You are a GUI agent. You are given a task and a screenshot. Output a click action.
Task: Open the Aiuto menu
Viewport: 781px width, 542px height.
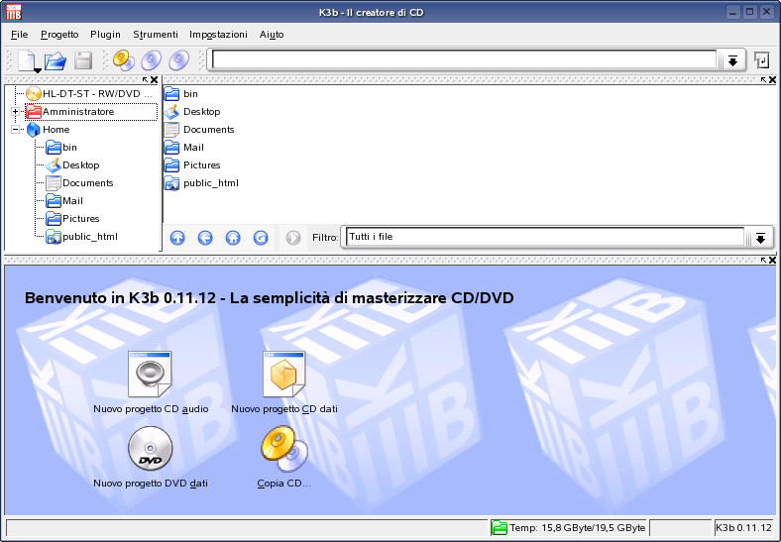click(x=272, y=35)
